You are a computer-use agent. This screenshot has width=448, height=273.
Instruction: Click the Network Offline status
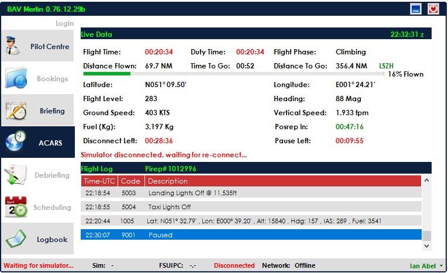[x=288, y=265]
